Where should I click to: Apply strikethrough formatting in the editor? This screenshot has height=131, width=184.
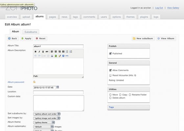(47, 52)
